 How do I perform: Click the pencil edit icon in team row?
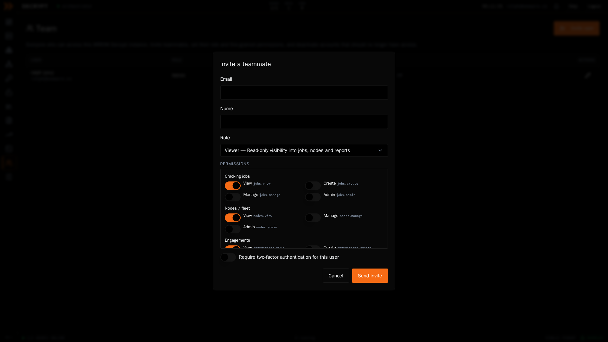[588, 75]
